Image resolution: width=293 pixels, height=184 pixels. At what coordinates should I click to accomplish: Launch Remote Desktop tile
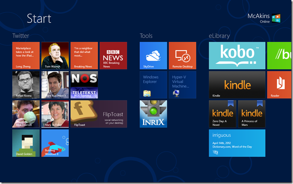pos(182,55)
